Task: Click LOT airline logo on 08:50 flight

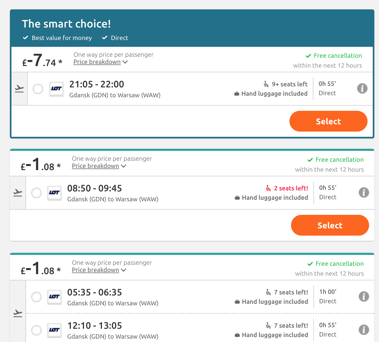Action: [x=54, y=193]
